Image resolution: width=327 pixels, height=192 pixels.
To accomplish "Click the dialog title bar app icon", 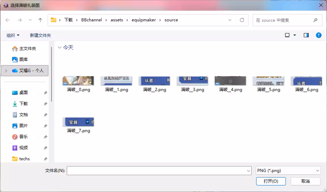I will (6, 5).
